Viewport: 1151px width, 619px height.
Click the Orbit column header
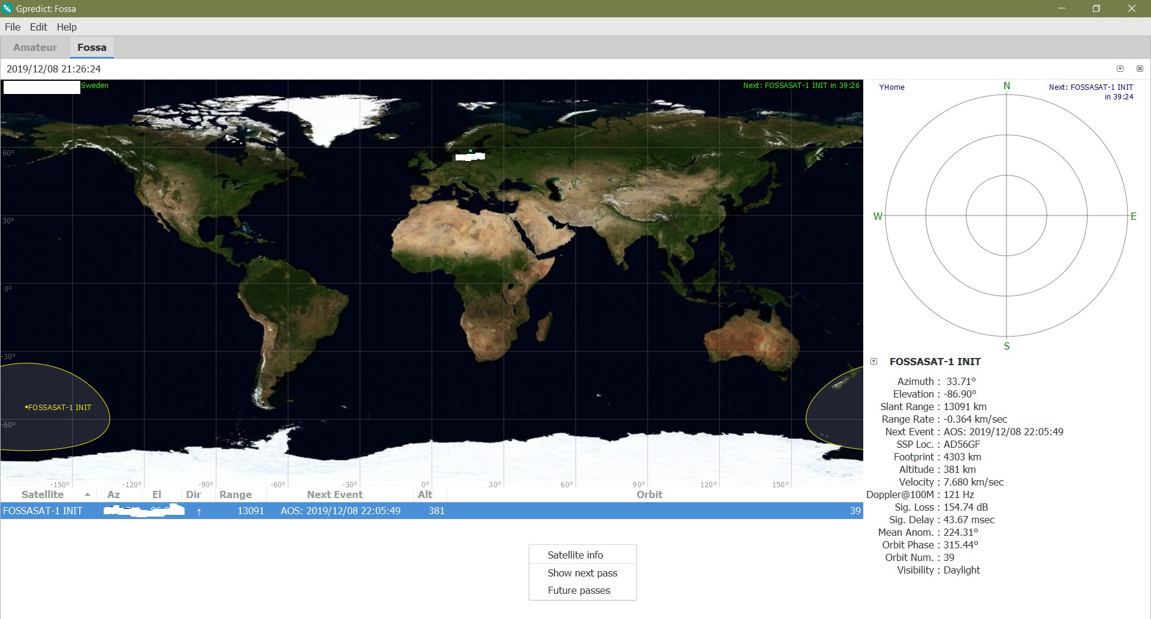click(x=649, y=494)
